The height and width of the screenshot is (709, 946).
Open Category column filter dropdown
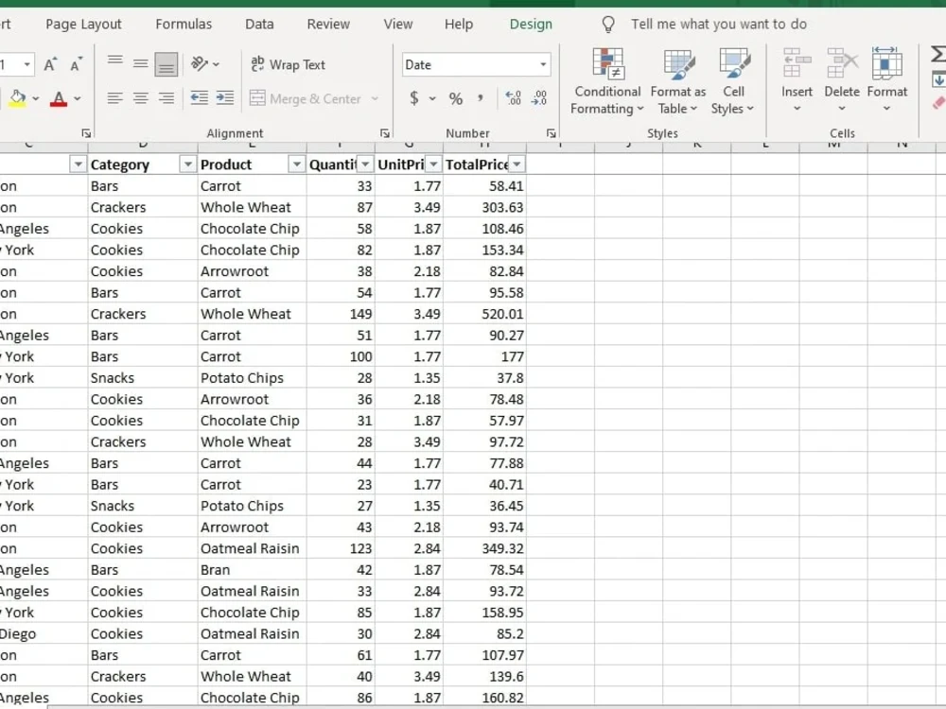pos(187,164)
